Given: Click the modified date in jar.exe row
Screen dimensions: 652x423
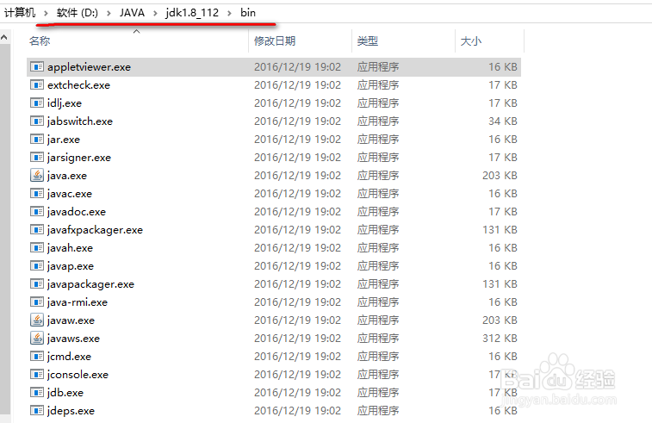Looking at the screenshot, I should 297,139.
